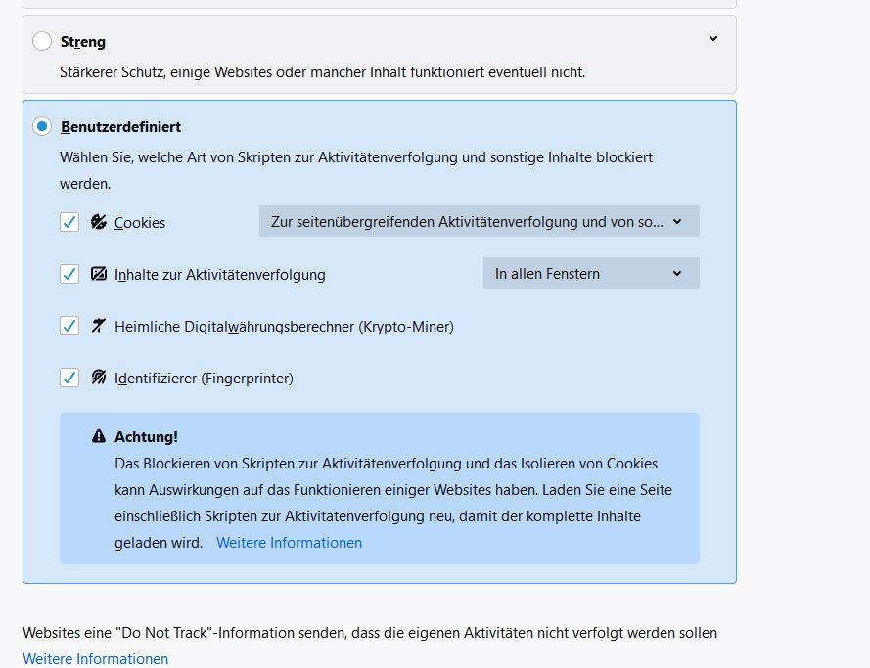Select the Benutzerdefiniert radio button
The height and width of the screenshot is (668, 870).
point(42,126)
